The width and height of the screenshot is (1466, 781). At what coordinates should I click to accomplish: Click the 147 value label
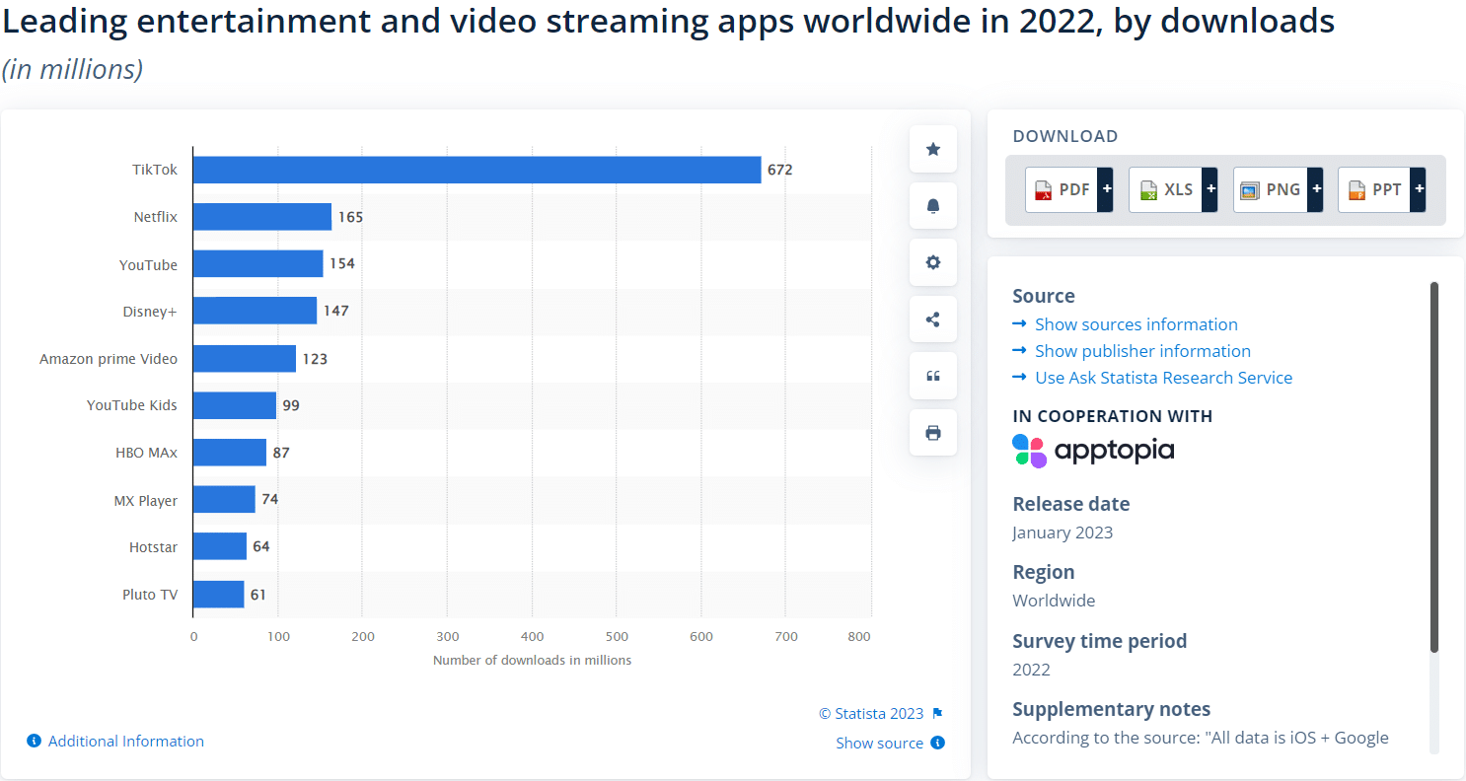pos(336,311)
